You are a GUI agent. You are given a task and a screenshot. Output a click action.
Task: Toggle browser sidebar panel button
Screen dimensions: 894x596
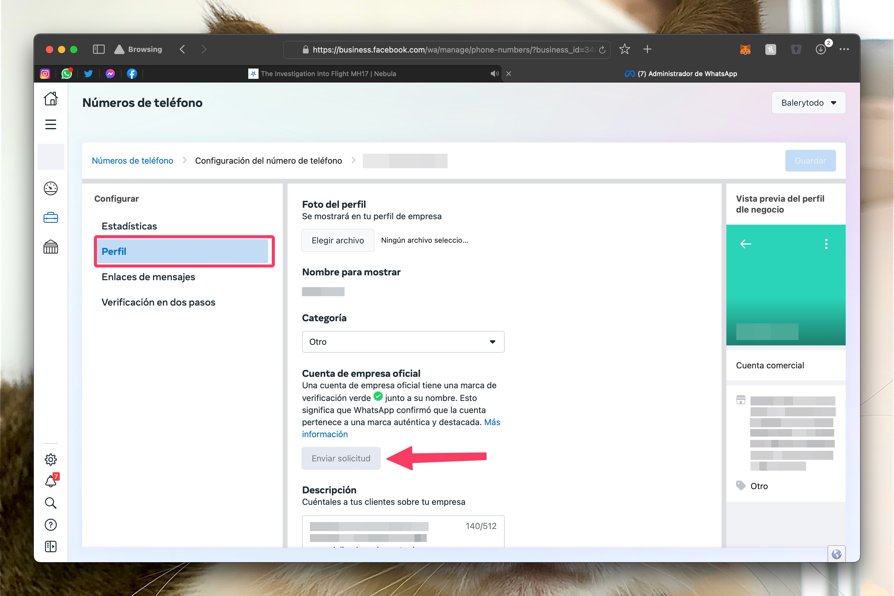pos(98,50)
